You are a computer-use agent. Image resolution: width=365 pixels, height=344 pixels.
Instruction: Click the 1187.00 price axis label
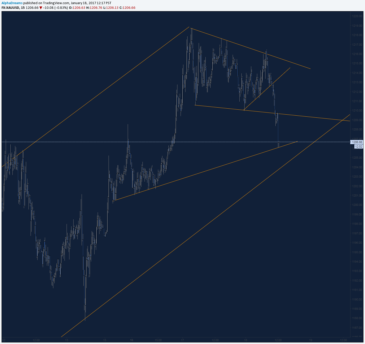tap(357, 328)
